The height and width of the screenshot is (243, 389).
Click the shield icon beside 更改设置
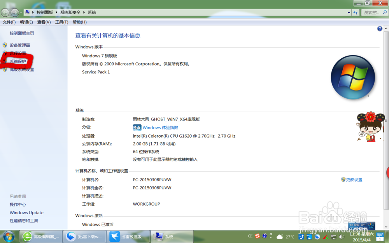343,179
